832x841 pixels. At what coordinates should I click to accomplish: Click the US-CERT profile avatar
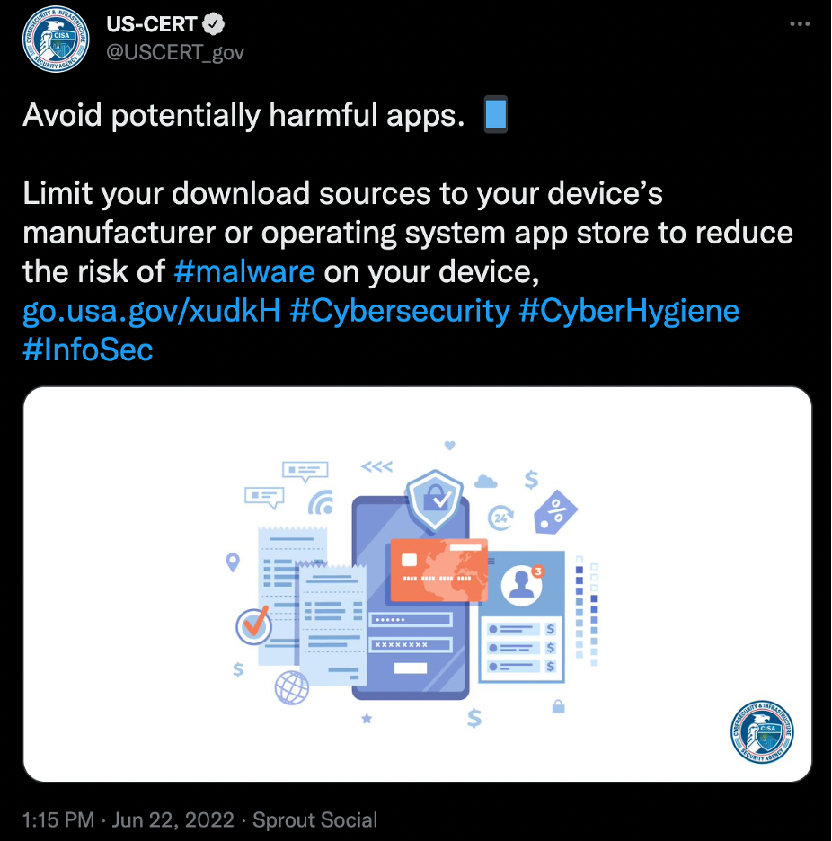coord(56,40)
